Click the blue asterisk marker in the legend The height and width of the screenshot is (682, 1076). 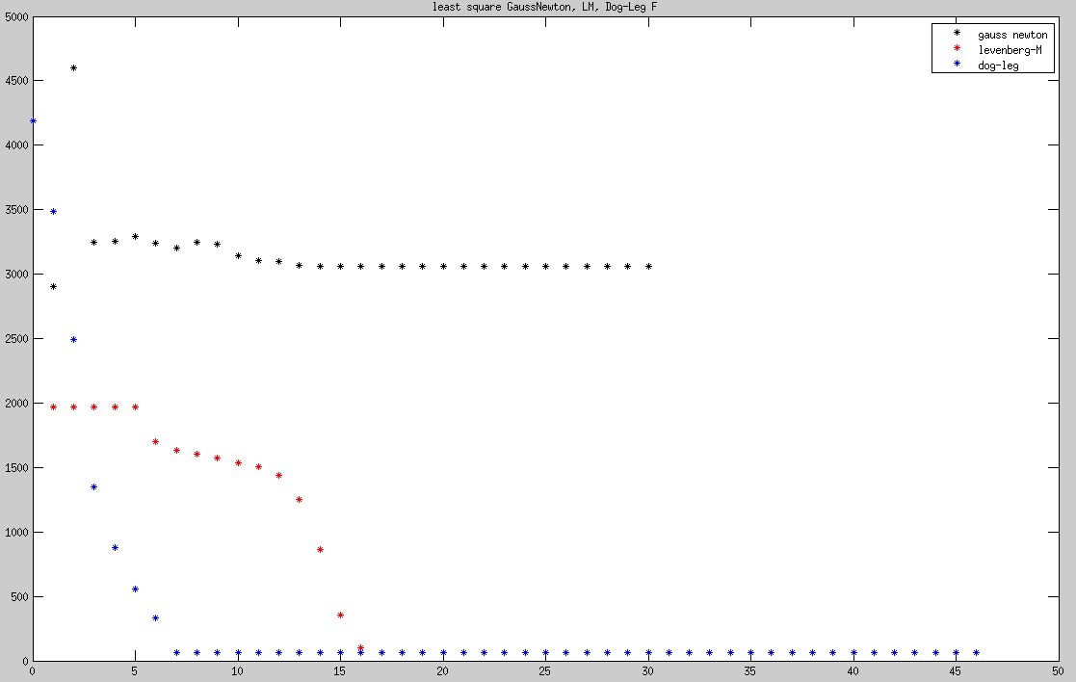pyautogui.click(x=957, y=64)
